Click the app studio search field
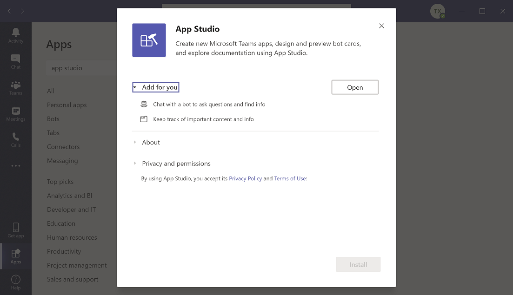The width and height of the screenshot is (513, 295). click(x=82, y=68)
